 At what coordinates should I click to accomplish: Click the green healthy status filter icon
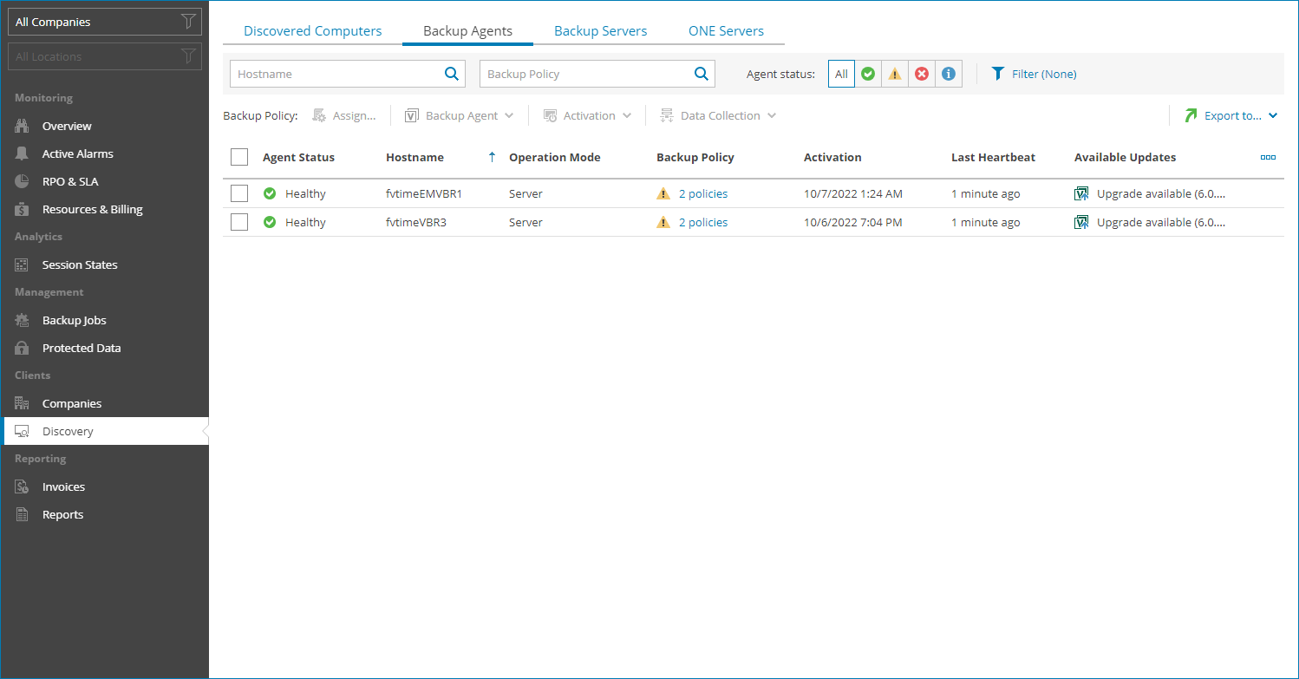(x=868, y=74)
